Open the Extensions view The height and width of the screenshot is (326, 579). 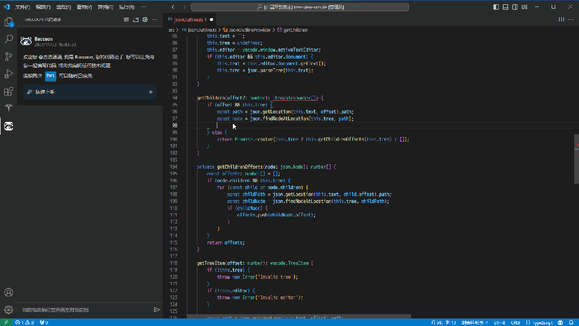coord(9,91)
